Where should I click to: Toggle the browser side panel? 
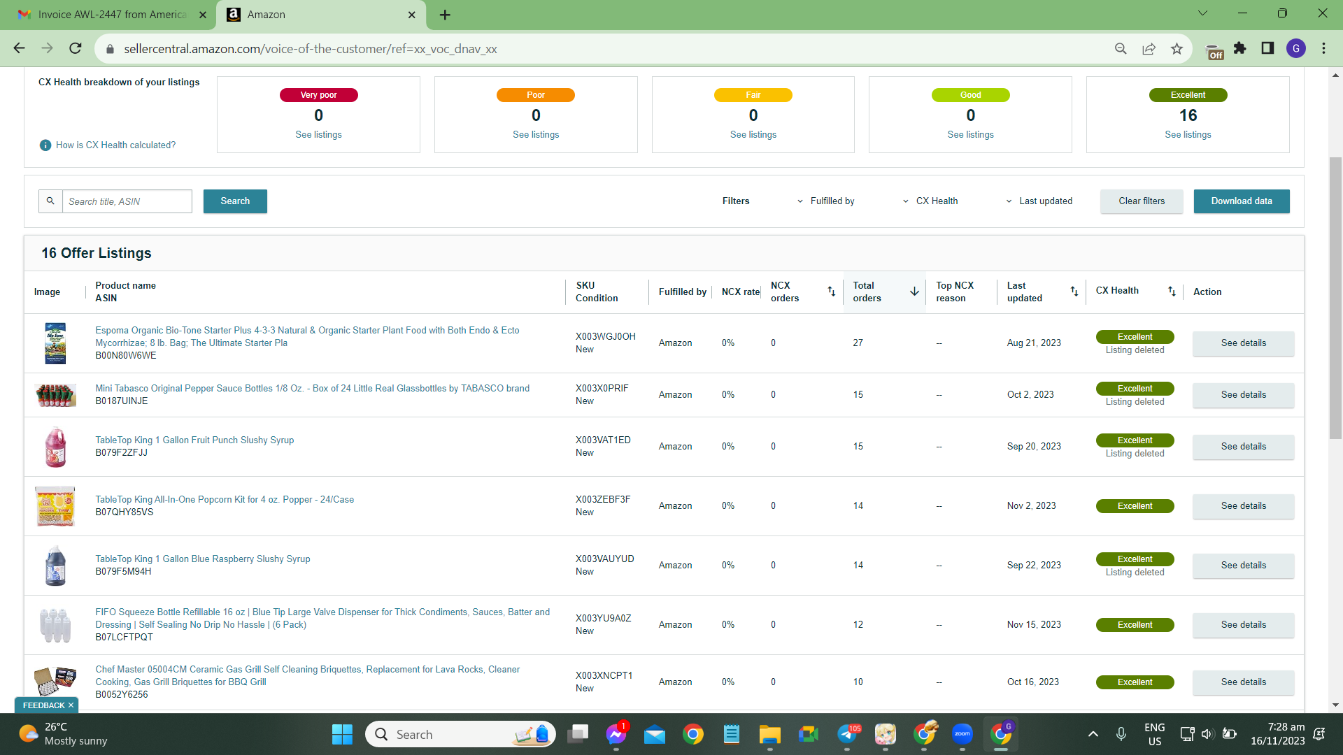point(1267,48)
